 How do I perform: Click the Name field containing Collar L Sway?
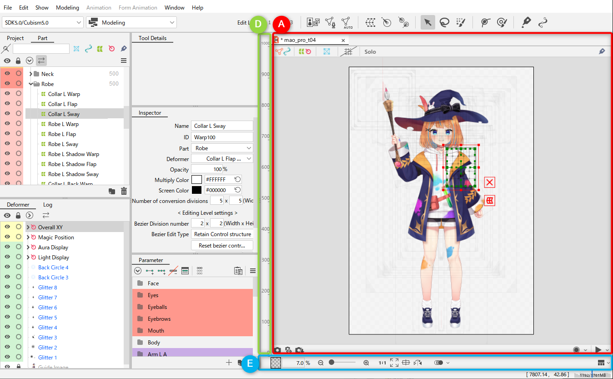(222, 126)
